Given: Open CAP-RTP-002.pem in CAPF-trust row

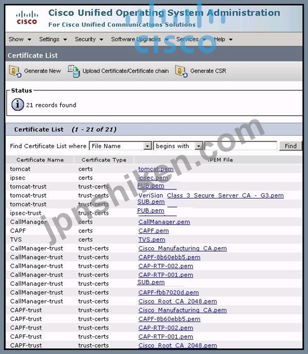Looking at the screenshot, I should tap(166, 327).
